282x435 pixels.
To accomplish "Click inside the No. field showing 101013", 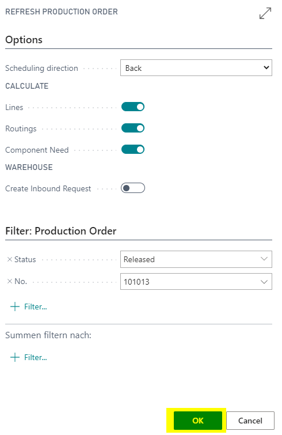I will (x=191, y=282).
